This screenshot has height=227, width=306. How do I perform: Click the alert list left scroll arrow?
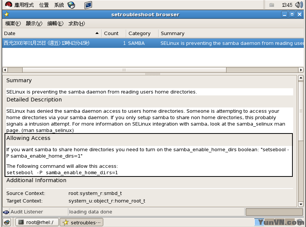pyautogui.click(x=5, y=70)
